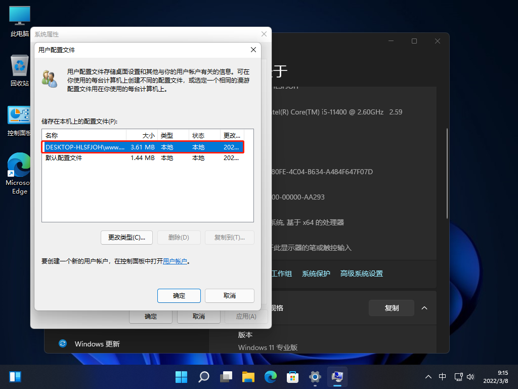Viewport: 518px width, 389px height.
Task: Open Windows Search from the taskbar
Action: click(x=203, y=377)
